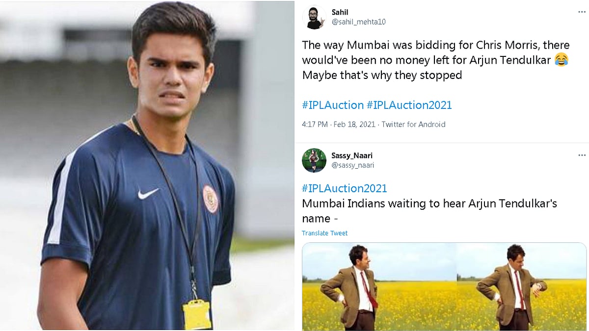Open #IPLAuction2021 hashtag in Sassy_Naari's tweet
This screenshot has height=331, width=589.
(344, 188)
